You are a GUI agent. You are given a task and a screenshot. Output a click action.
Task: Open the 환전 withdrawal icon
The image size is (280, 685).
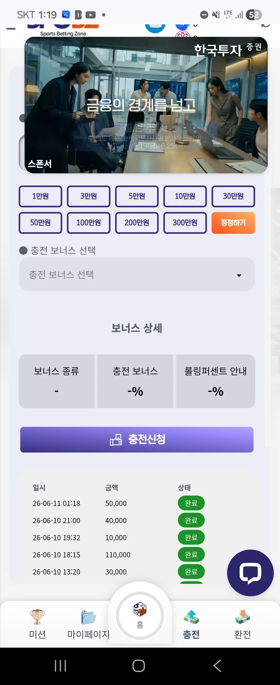[x=242, y=617]
